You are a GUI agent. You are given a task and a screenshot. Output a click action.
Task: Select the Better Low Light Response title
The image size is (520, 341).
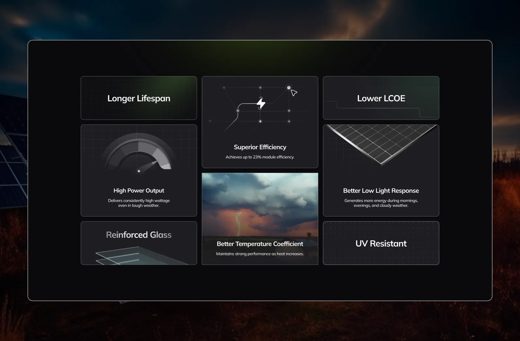[381, 190]
